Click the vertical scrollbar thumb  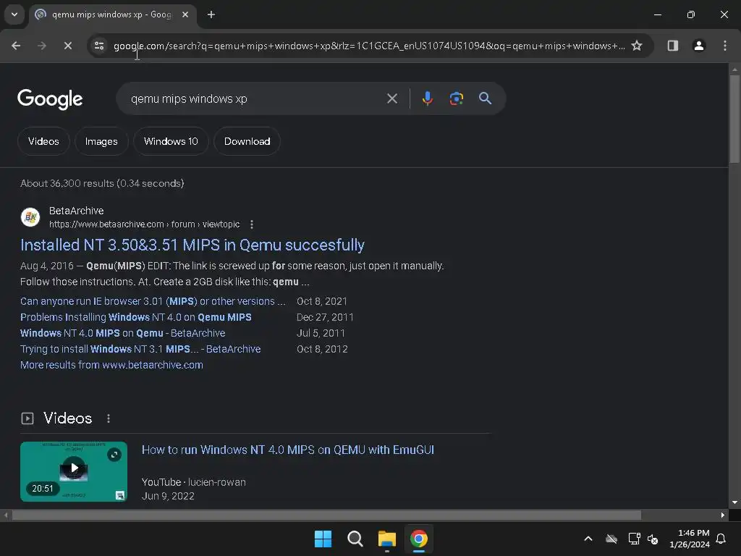[734, 118]
